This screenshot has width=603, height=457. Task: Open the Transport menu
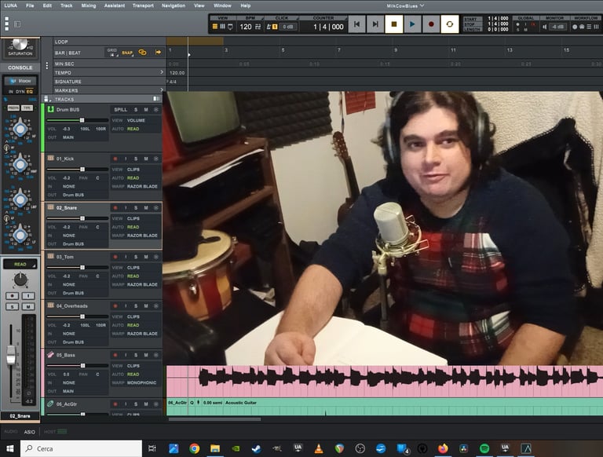[143, 5]
